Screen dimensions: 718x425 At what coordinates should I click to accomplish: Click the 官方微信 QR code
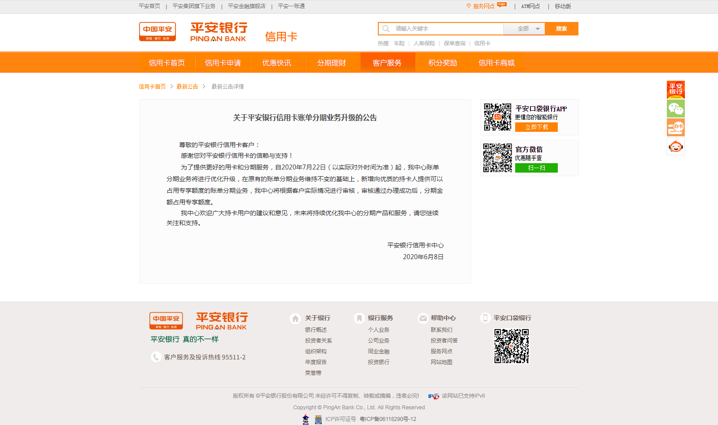pyautogui.click(x=497, y=158)
